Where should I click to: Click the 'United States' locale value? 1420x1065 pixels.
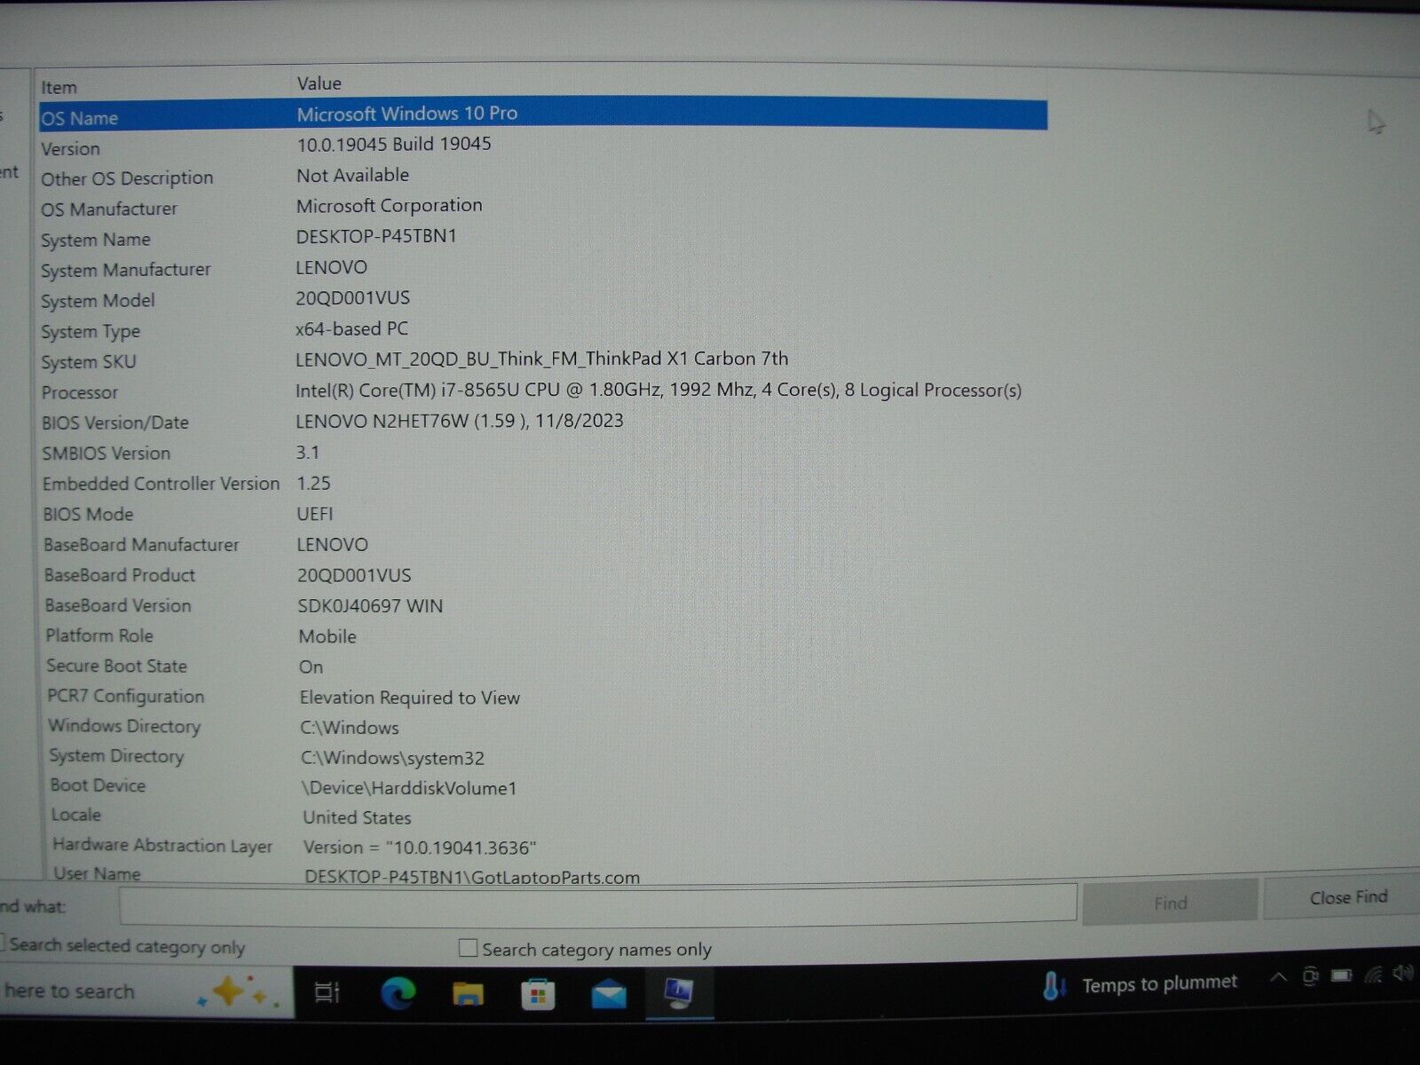click(x=357, y=817)
